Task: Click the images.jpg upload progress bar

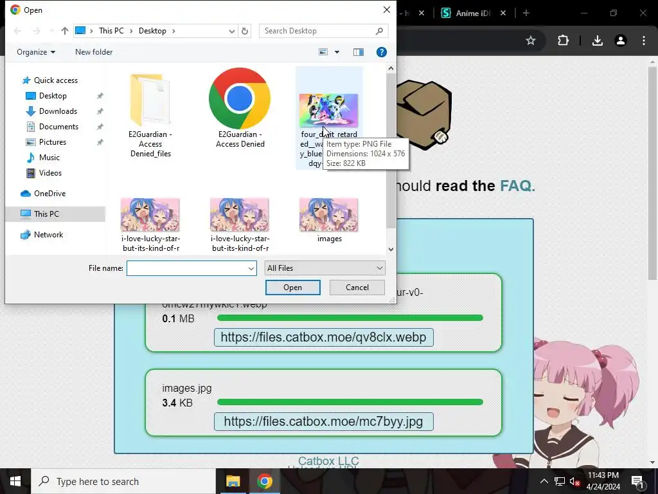Action: (x=350, y=402)
